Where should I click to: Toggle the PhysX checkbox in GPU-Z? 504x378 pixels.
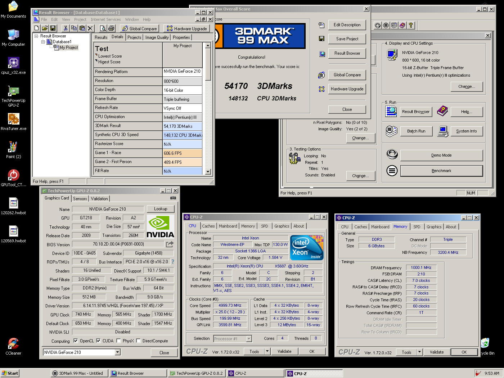coord(118,341)
